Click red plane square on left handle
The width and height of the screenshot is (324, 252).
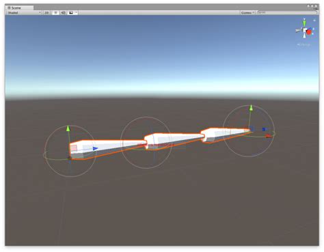pos(73,148)
